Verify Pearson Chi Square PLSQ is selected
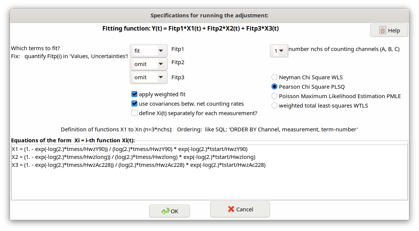This screenshot has height=231, width=419. coord(274,86)
